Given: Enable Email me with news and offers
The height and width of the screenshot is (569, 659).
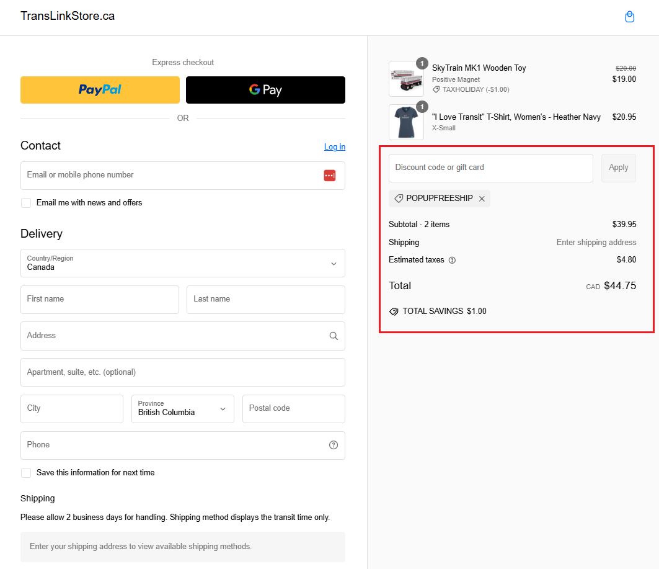Looking at the screenshot, I should 26,203.
